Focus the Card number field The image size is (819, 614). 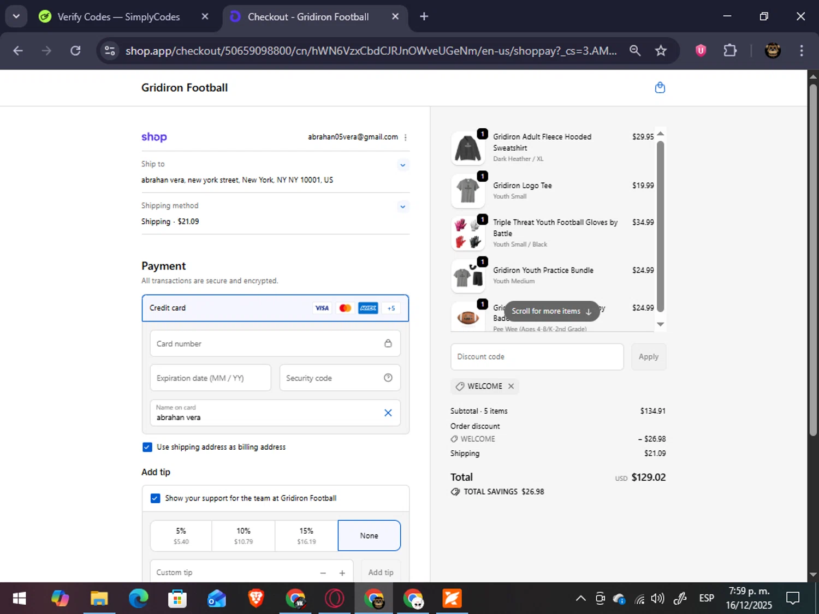pos(275,343)
